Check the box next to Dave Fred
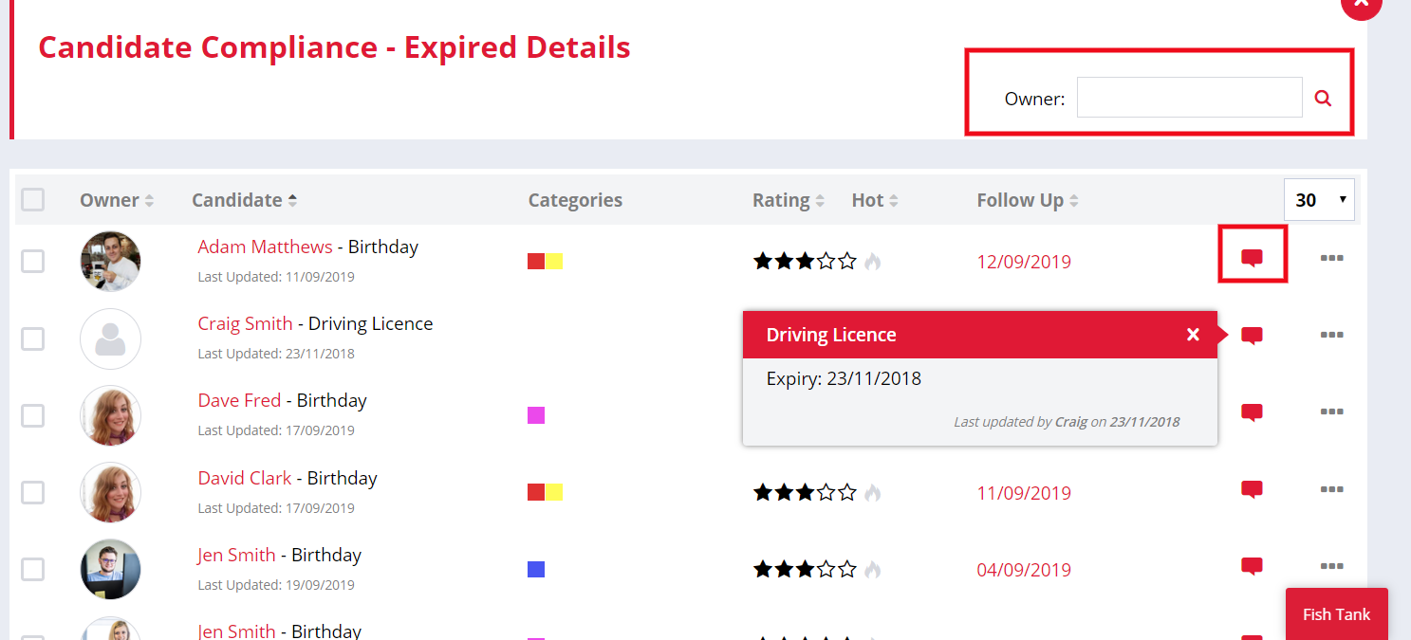Viewport: 1411px width, 640px height. pos(33,415)
